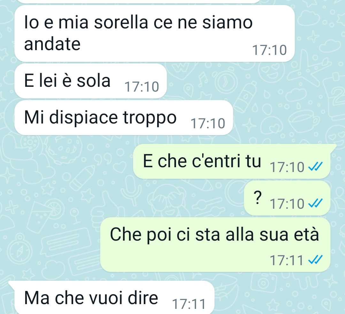This screenshot has width=345, height=314.
Task: Tap the timestamp next to "E lei è sola"
Action: pyautogui.click(x=142, y=86)
